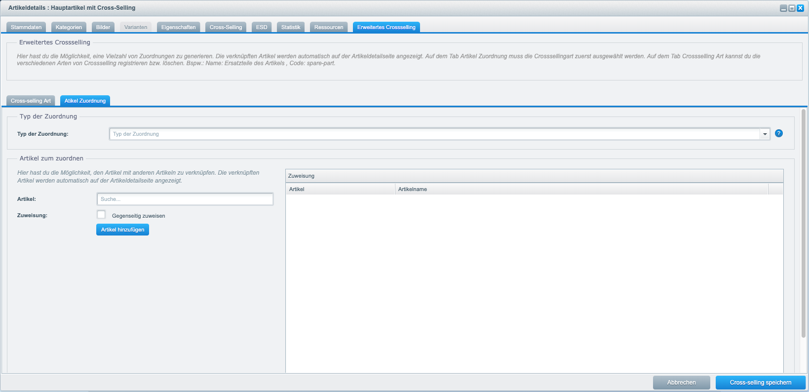This screenshot has height=392, width=809.
Task: Select the Atikel Zuordnung sub-tab
Action: 85,101
